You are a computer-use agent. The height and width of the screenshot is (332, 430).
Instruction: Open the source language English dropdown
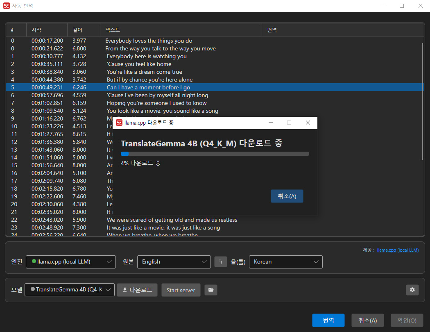[x=174, y=262]
